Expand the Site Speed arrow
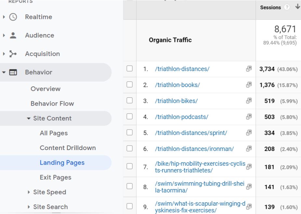 29,192
